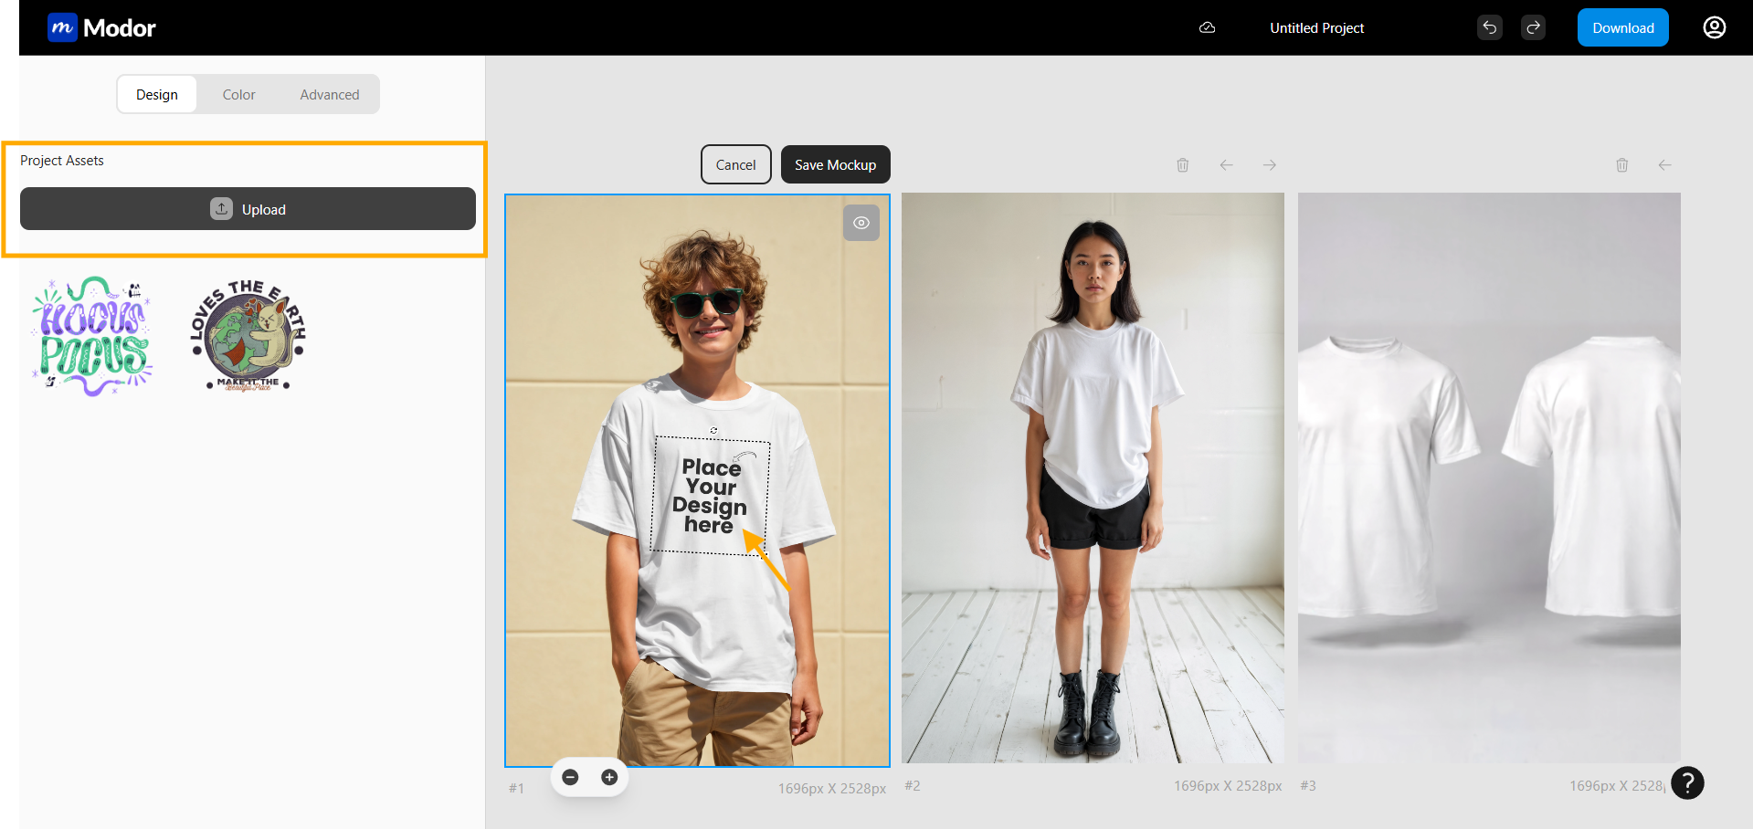Click Save Mockup button
Image resolution: width=1753 pixels, height=829 pixels.
(x=835, y=165)
